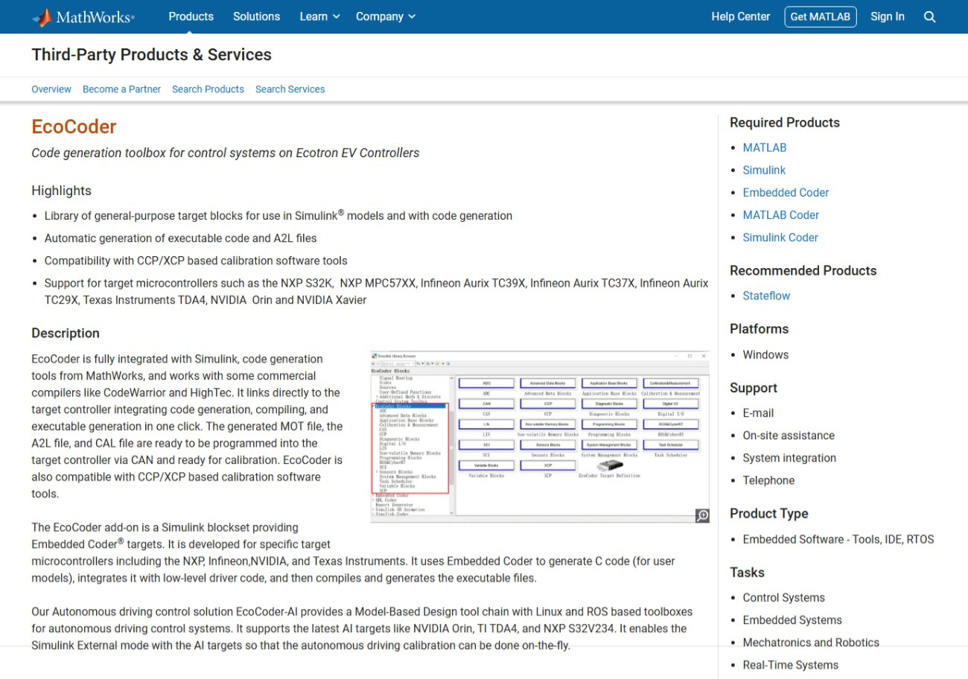Screen dimensions: 968x679
Task: Click Third-Party Products & Services heading
Action: click(x=151, y=54)
